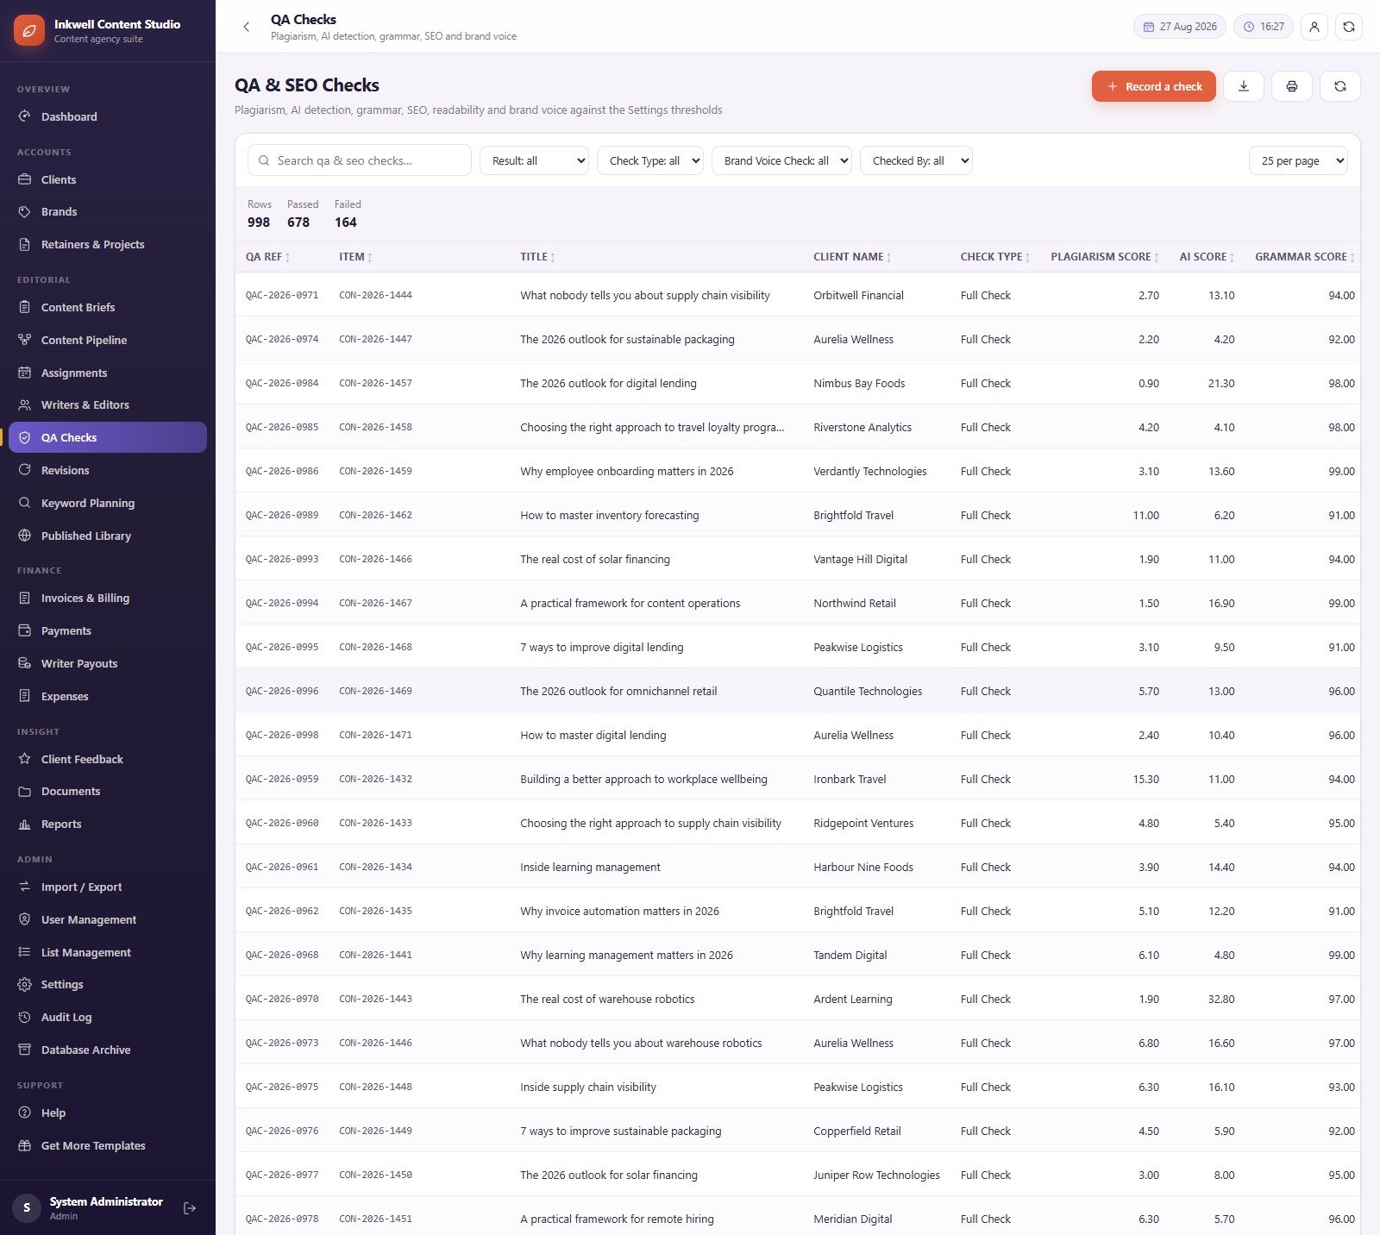Click the Settings gear icon in sidebar
The height and width of the screenshot is (1235, 1380).
click(25, 984)
